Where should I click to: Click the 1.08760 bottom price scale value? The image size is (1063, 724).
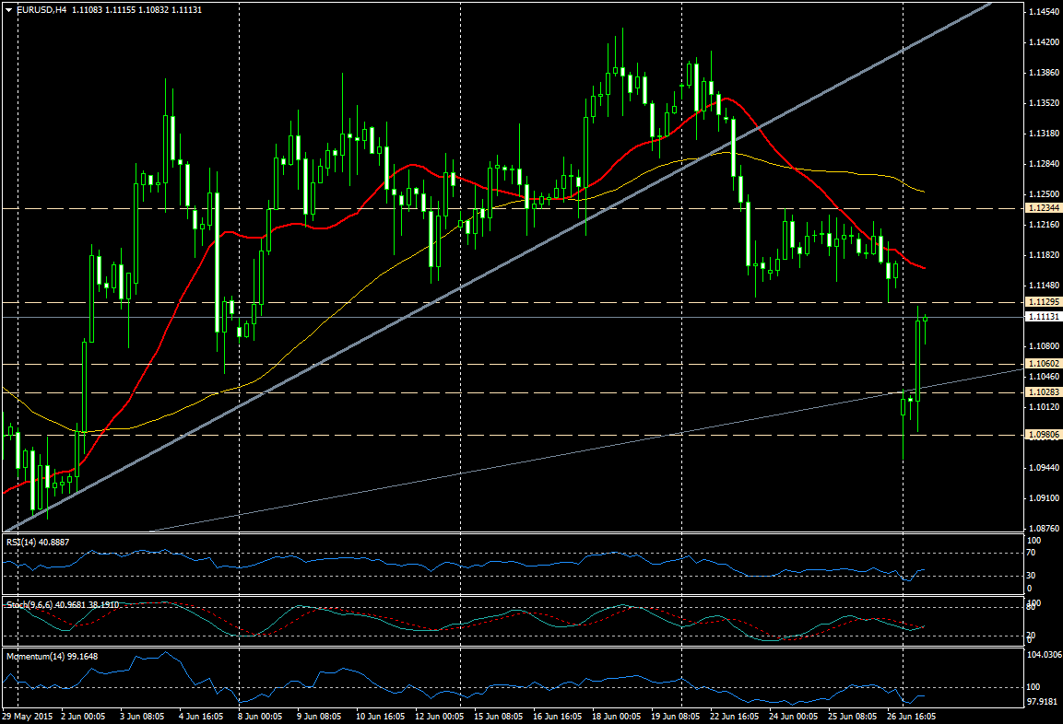(x=1043, y=528)
